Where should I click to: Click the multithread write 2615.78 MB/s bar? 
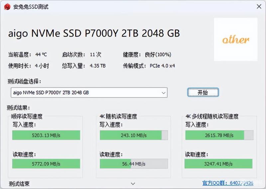pos(219,135)
